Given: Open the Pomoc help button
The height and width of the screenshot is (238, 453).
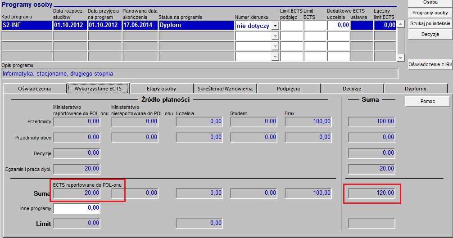Looking at the screenshot, I should point(428,102).
